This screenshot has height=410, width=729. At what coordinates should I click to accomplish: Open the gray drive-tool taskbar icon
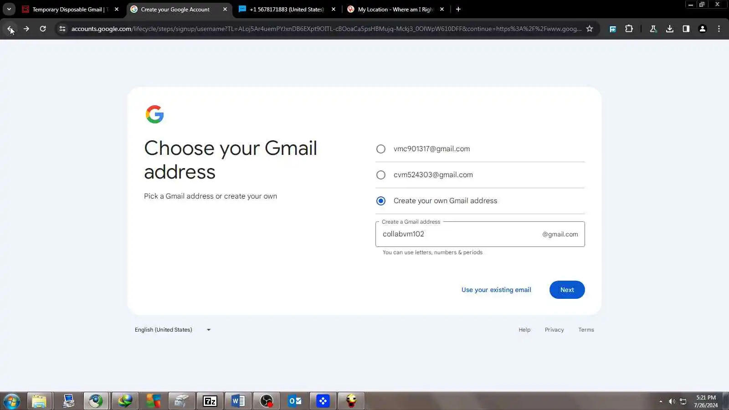(x=181, y=401)
